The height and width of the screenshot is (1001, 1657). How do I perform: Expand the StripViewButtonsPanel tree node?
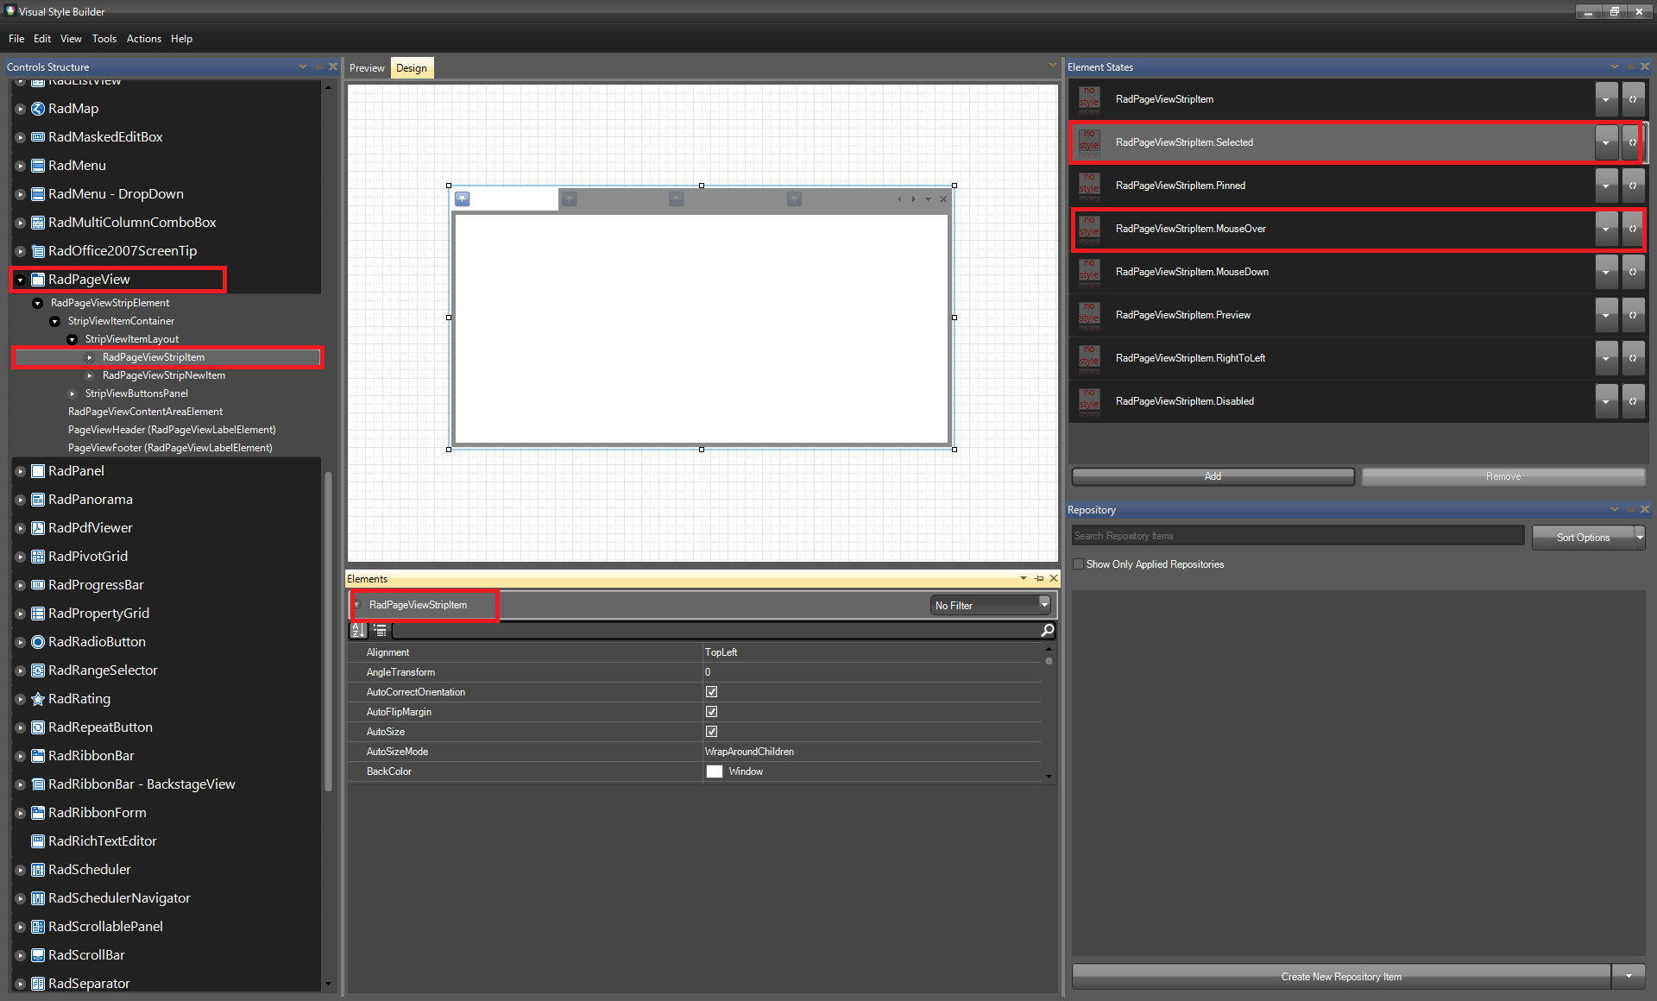[x=72, y=393]
